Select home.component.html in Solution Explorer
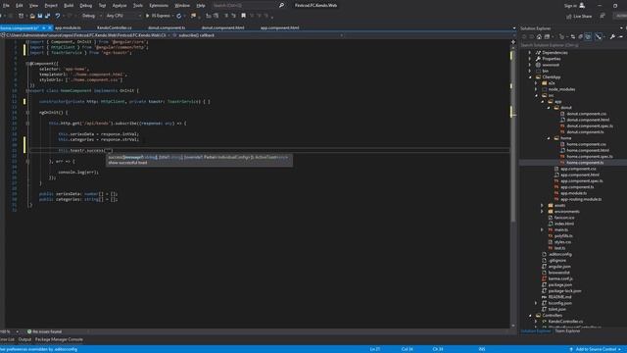Screen dimensions: 627x353 pos(588,150)
